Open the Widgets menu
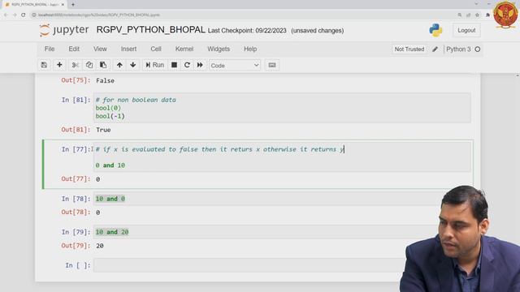 pyautogui.click(x=219, y=49)
